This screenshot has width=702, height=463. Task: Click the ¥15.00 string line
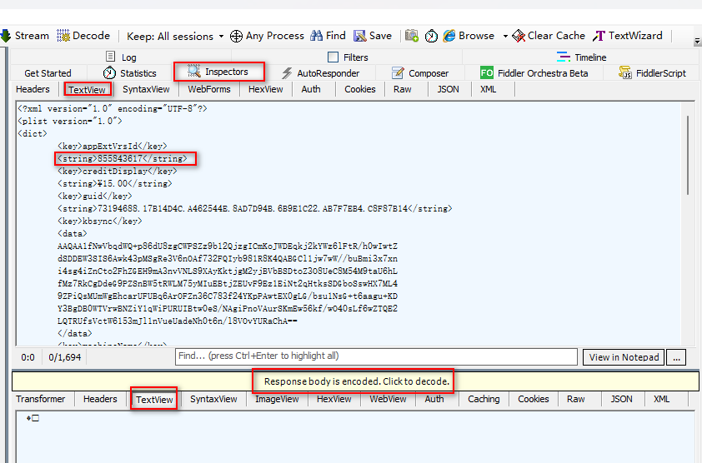point(114,184)
